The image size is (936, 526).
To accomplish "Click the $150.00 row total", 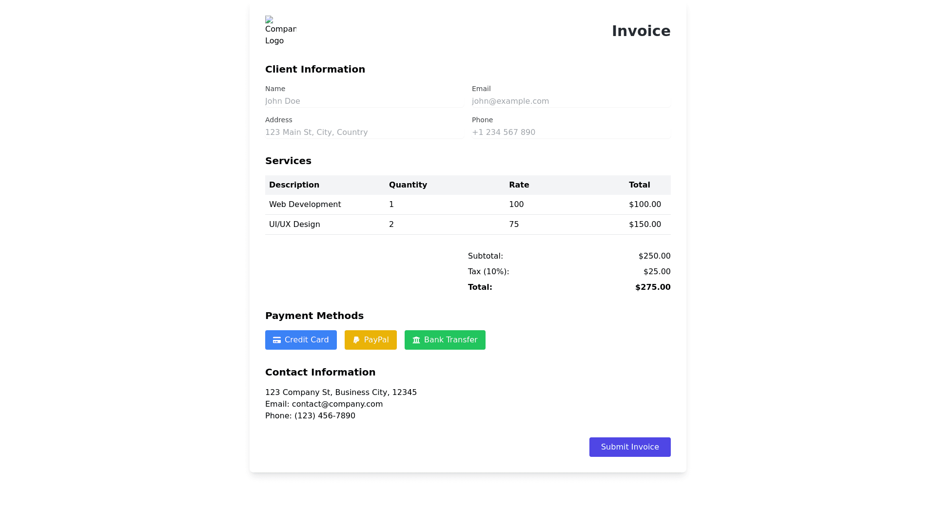I will [x=644, y=225].
